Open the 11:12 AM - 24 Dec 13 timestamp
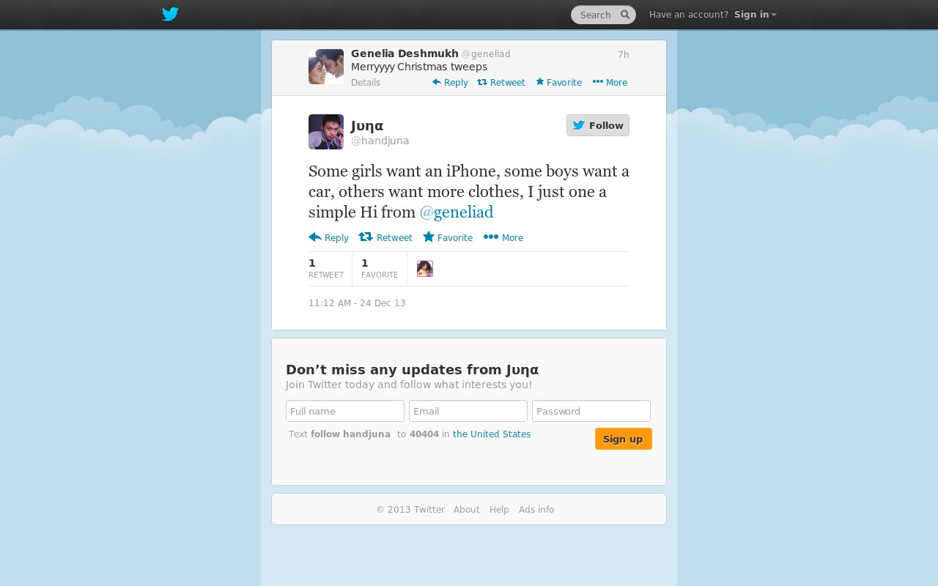Screen dimensions: 938x586 point(357,303)
